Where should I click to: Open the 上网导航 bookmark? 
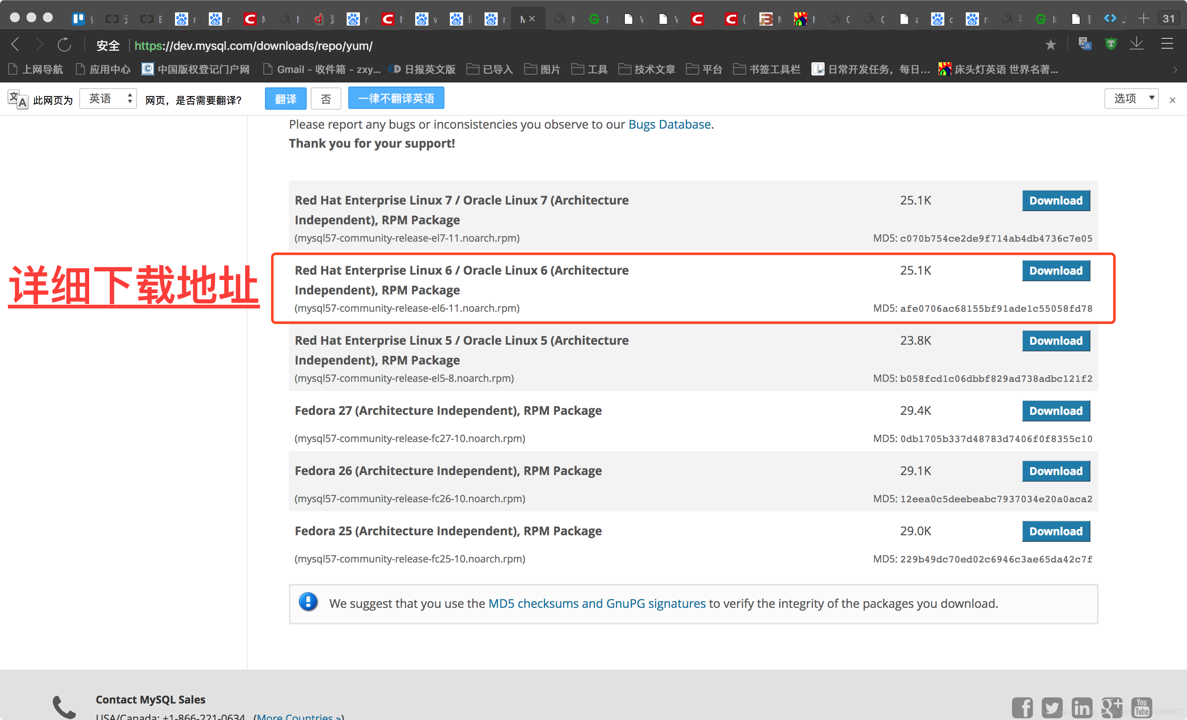(36, 69)
